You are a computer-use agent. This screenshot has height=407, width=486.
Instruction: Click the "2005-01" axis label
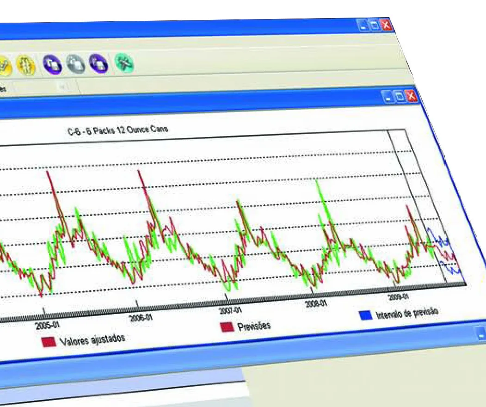click(x=48, y=325)
